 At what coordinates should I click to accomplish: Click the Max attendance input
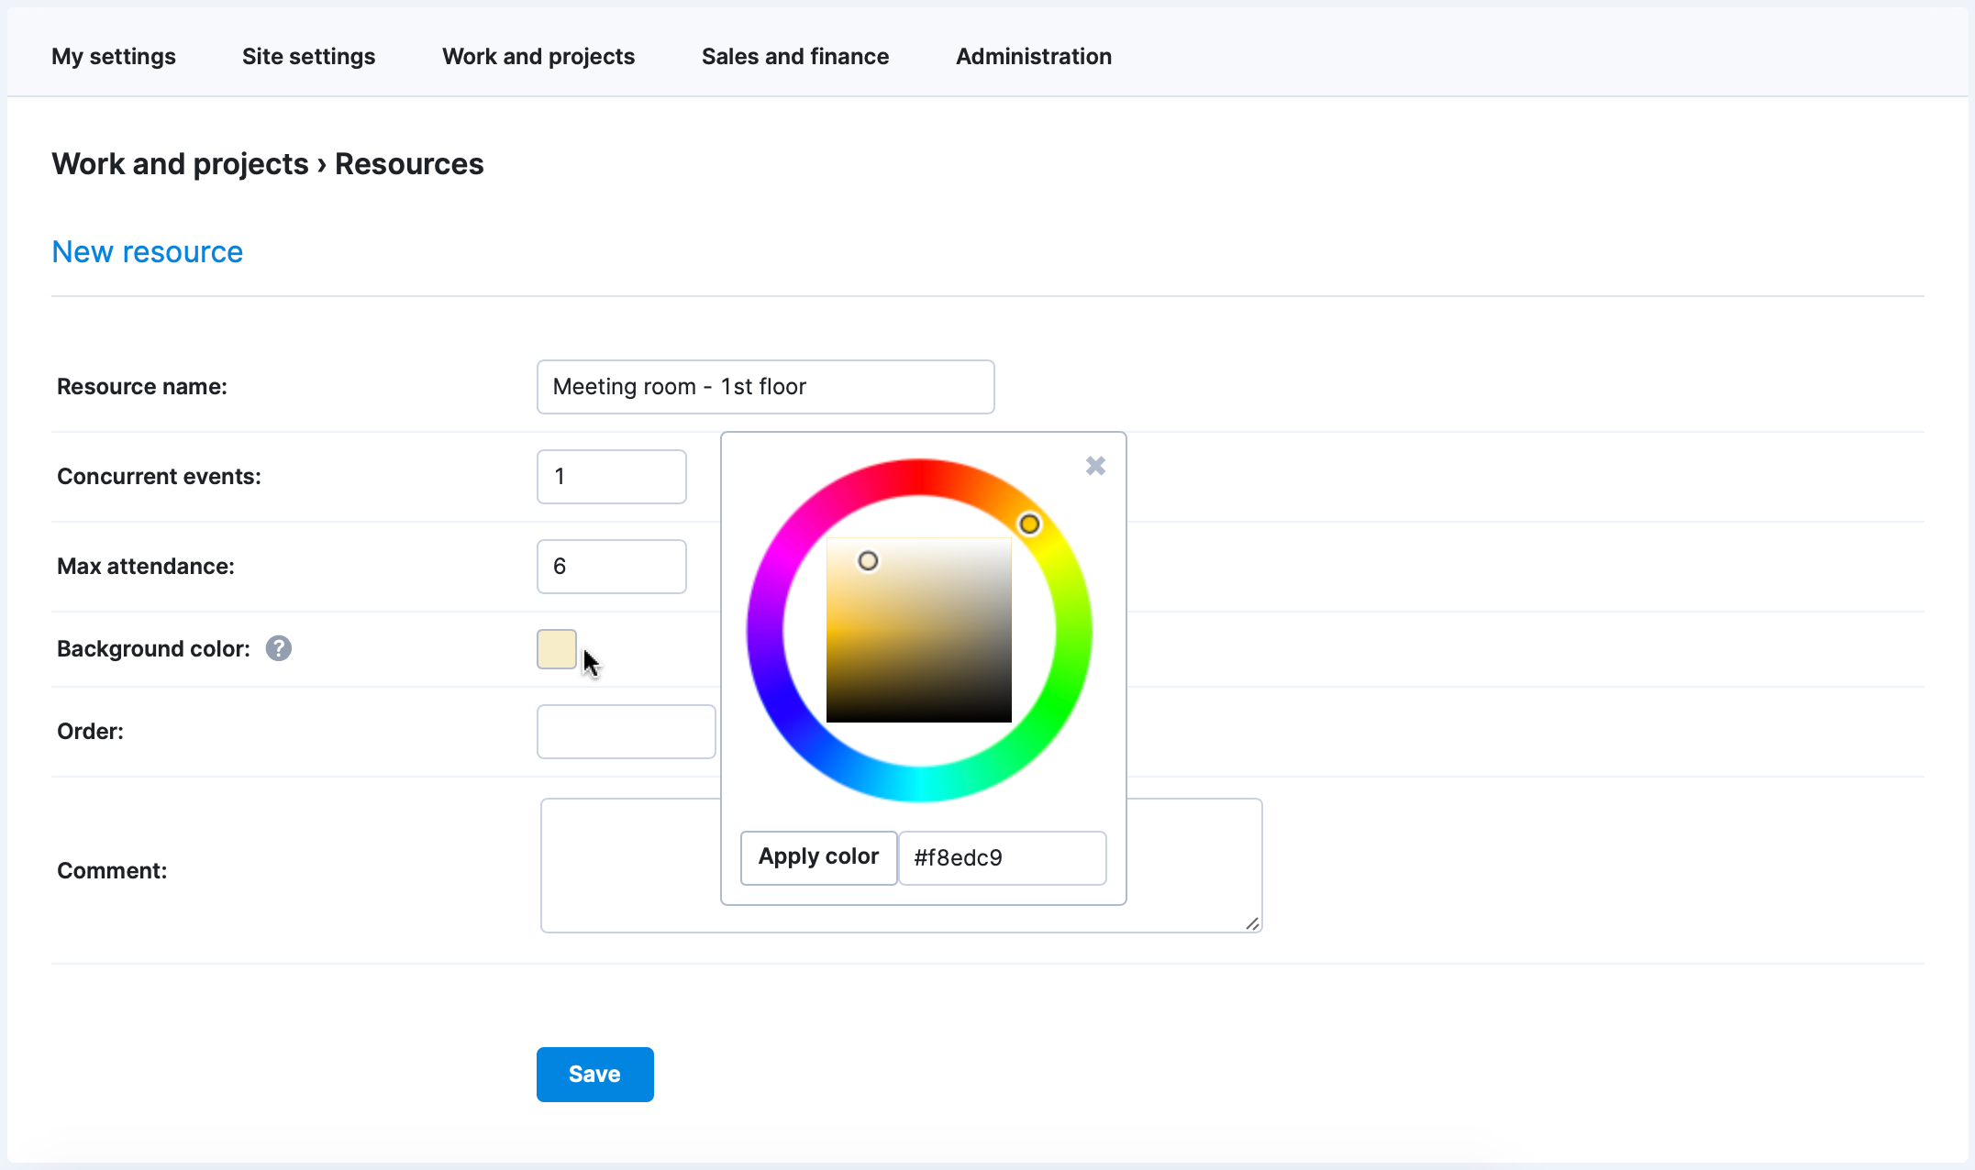click(611, 566)
